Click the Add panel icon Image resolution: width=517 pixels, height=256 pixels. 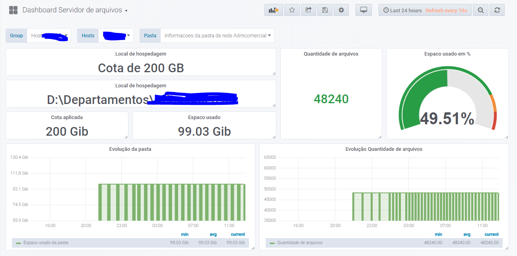point(274,10)
